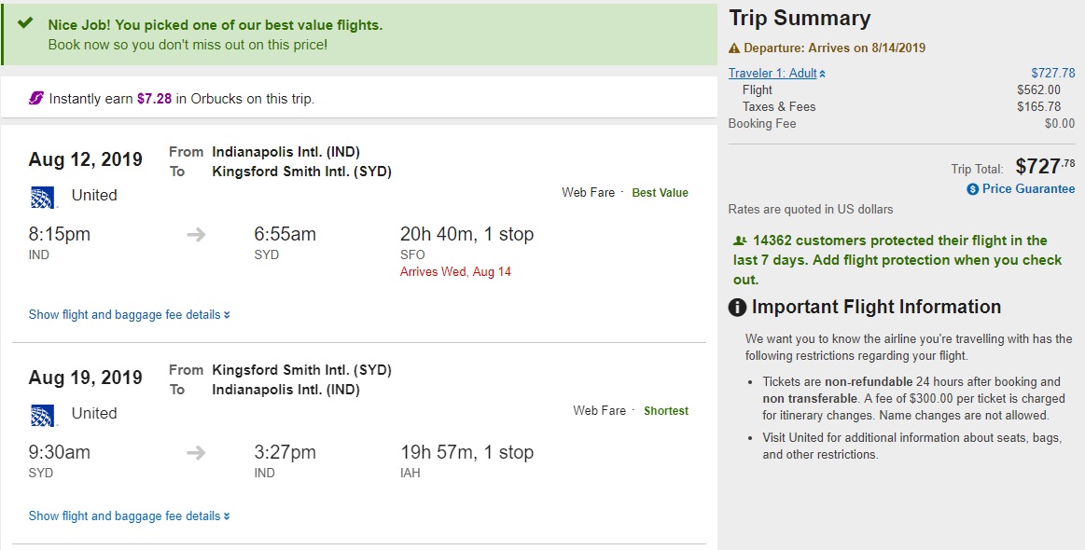This screenshot has width=1085, height=550.
Task: Click warning triangle beside Departure arrival notice
Action: pyautogui.click(x=734, y=48)
